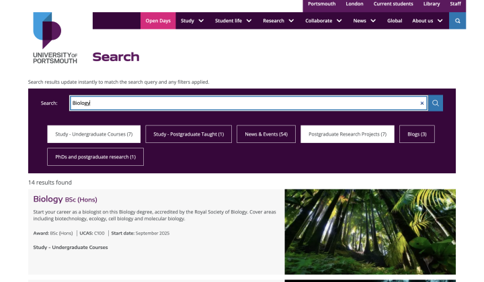Screen dimensions: 484x282
Task: Expand the About us menu chevron
Action: tap(440, 21)
